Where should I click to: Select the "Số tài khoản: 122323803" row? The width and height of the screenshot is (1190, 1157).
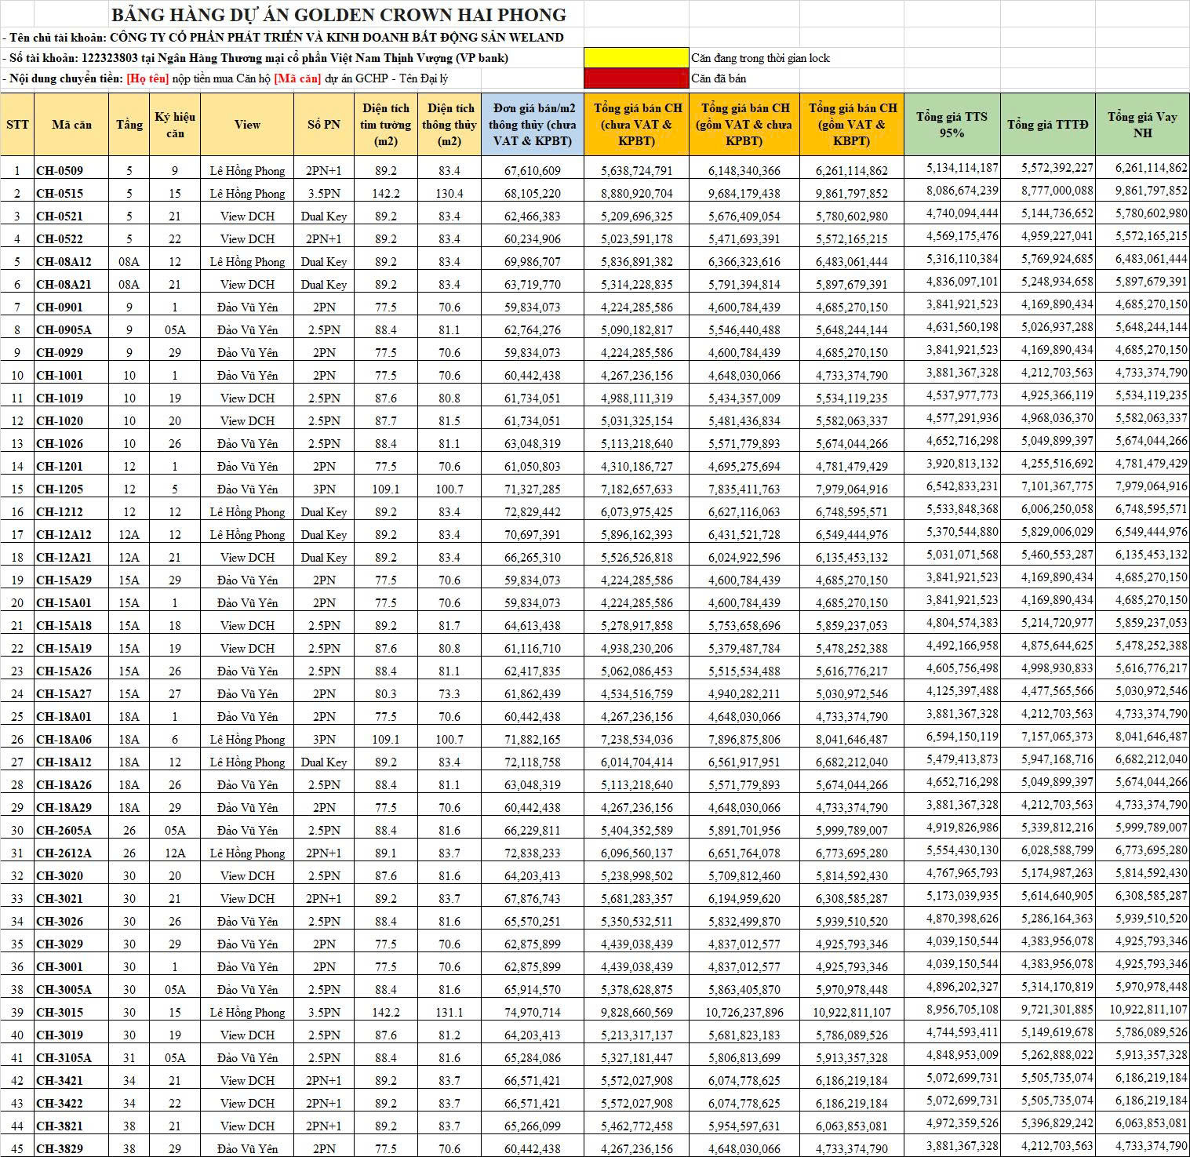coord(255,58)
